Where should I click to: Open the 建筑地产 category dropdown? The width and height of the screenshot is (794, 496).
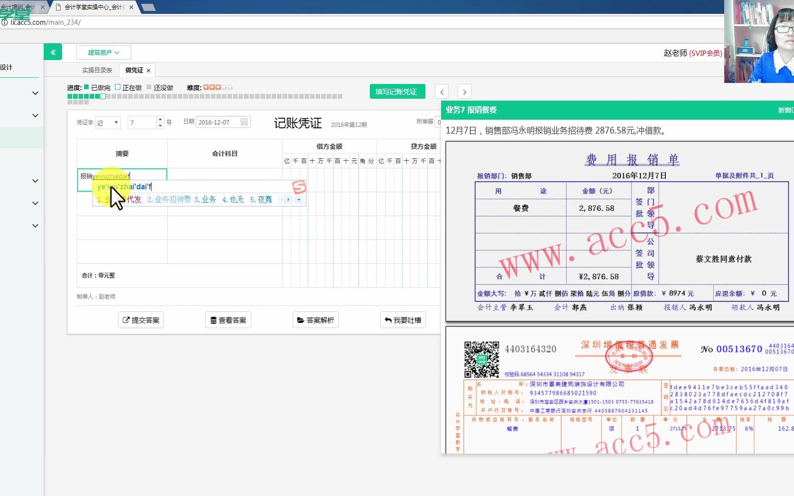tap(103, 52)
